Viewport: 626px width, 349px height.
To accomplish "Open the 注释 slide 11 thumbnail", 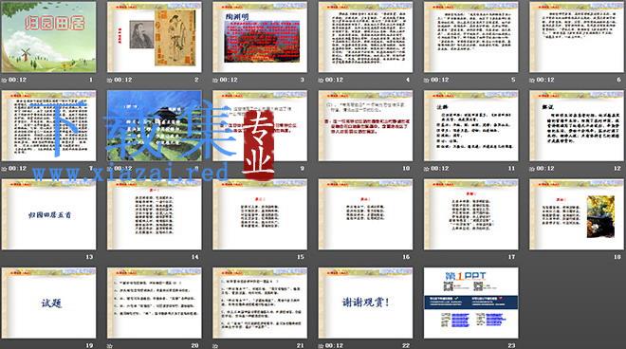I will pos(471,126).
